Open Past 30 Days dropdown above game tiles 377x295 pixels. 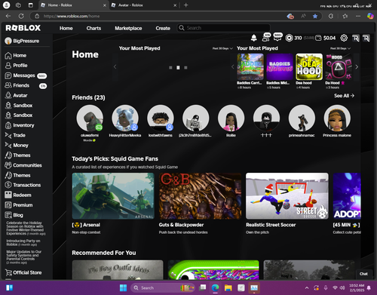(x=340, y=48)
